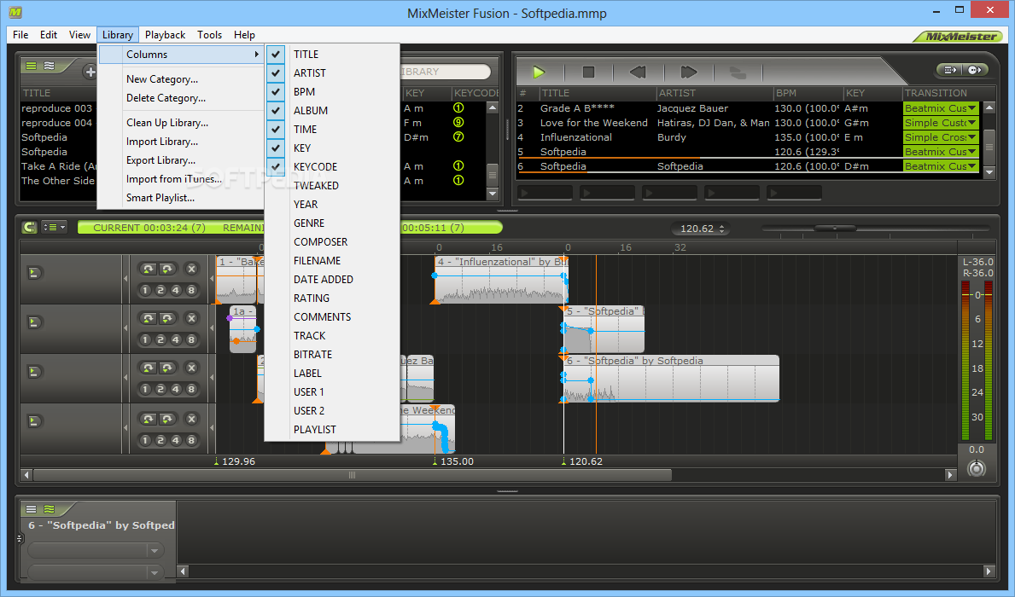Uncheck the ARTIST column
Image resolution: width=1015 pixels, height=597 pixels.
point(332,73)
